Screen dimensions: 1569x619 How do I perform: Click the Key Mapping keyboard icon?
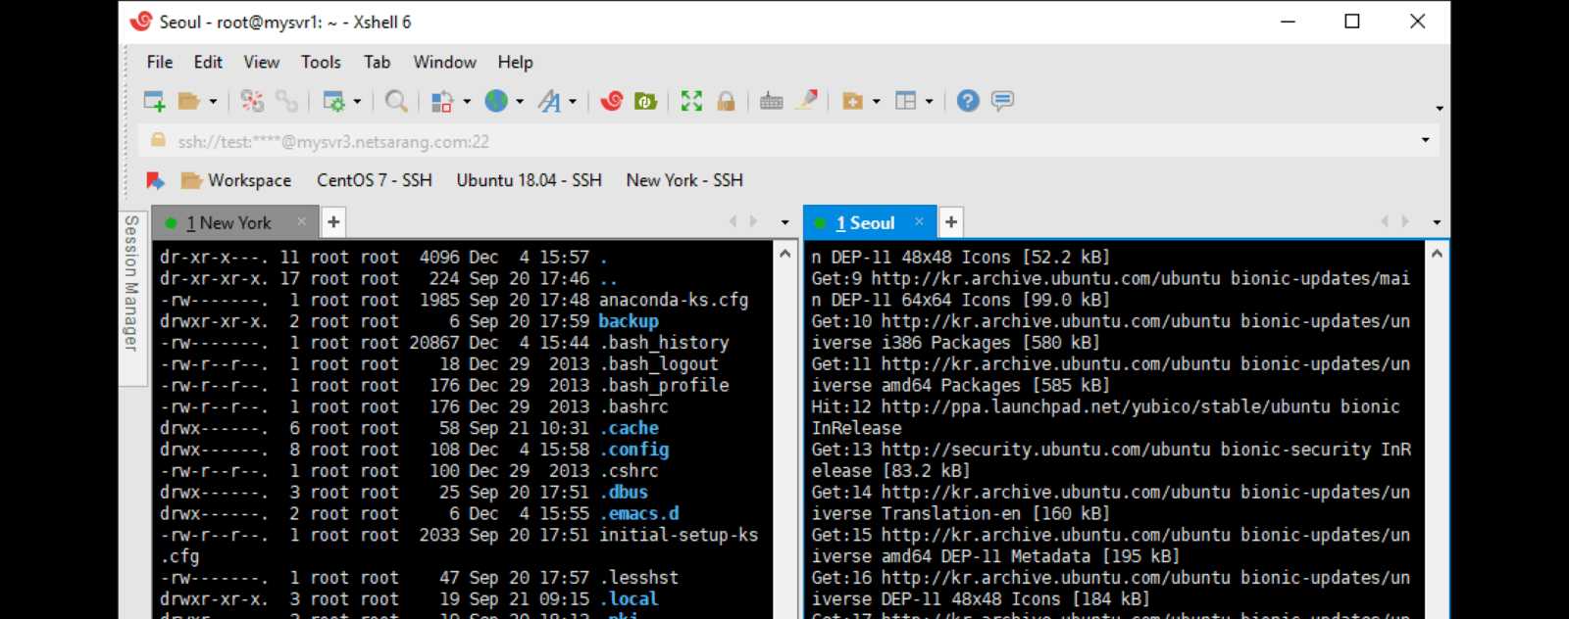tap(772, 101)
